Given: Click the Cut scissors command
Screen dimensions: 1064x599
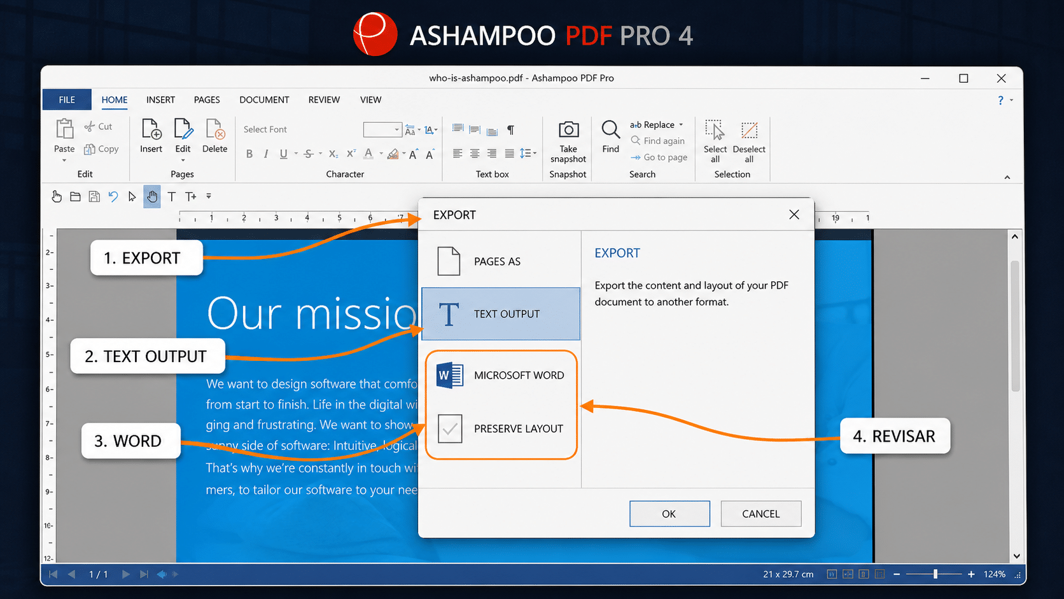Looking at the screenshot, I should coord(98,127).
